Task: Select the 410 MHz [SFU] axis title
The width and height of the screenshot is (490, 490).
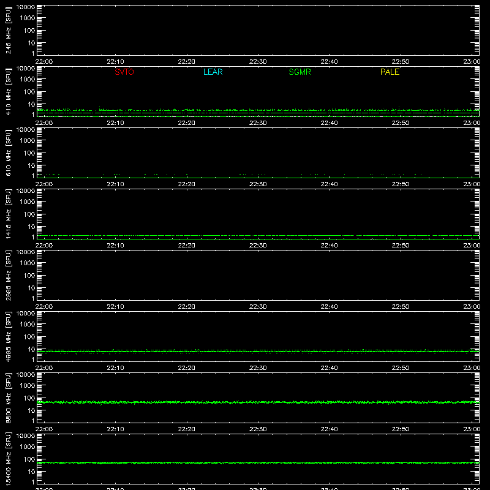Action: coord(8,92)
